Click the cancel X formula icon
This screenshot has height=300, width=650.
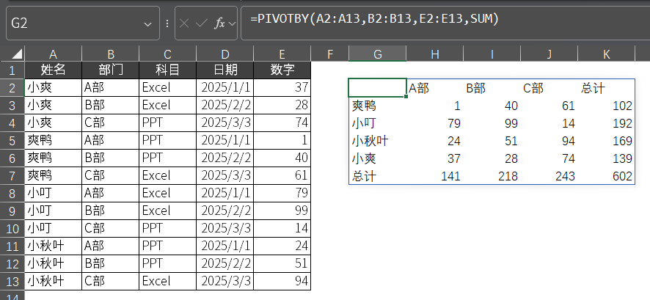tap(184, 23)
